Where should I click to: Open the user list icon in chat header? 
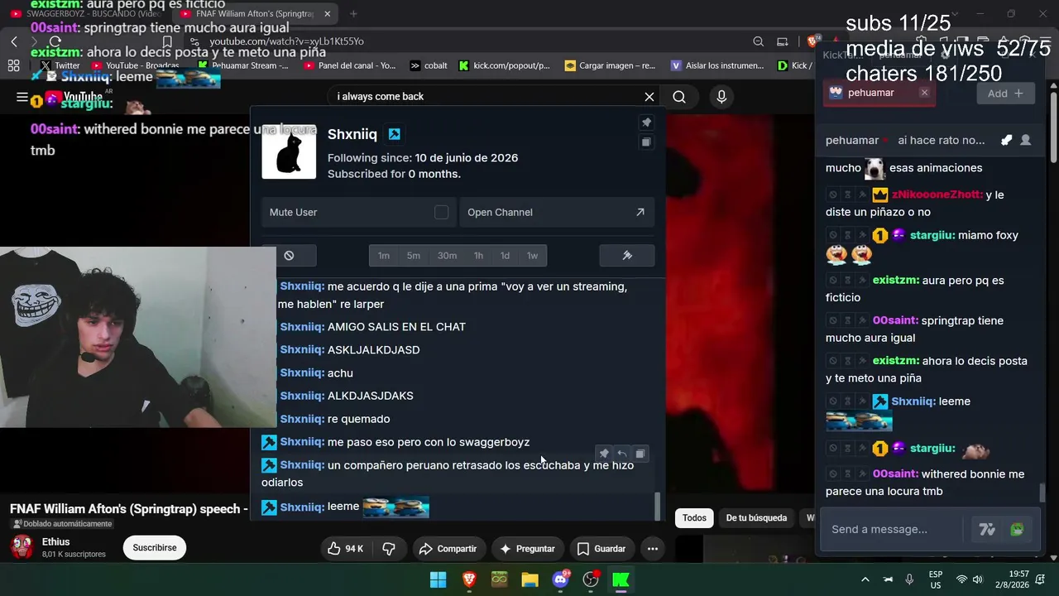[1026, 140]
